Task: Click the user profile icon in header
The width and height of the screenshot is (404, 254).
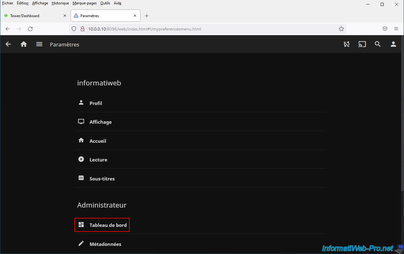Action: coord(393,44)
